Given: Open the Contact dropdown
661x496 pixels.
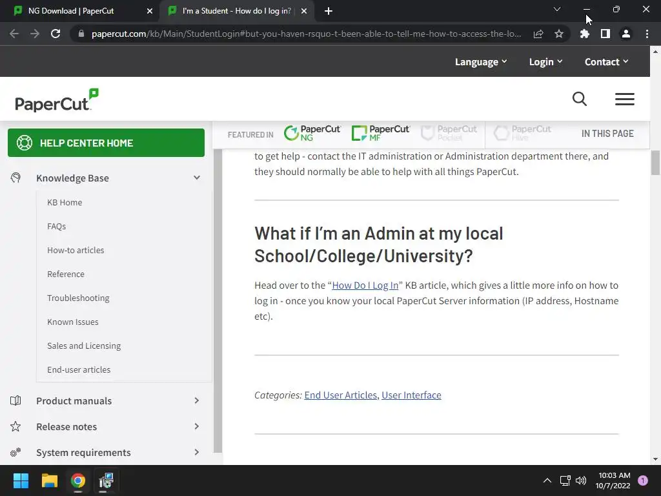Looking at the screenshot, I should (x=607, y=61).
